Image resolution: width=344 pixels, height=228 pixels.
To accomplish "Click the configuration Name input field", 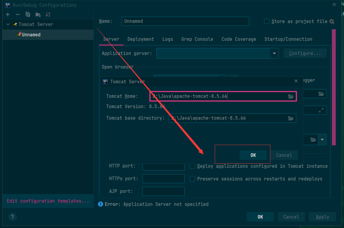I will click(x=185, y=21).
